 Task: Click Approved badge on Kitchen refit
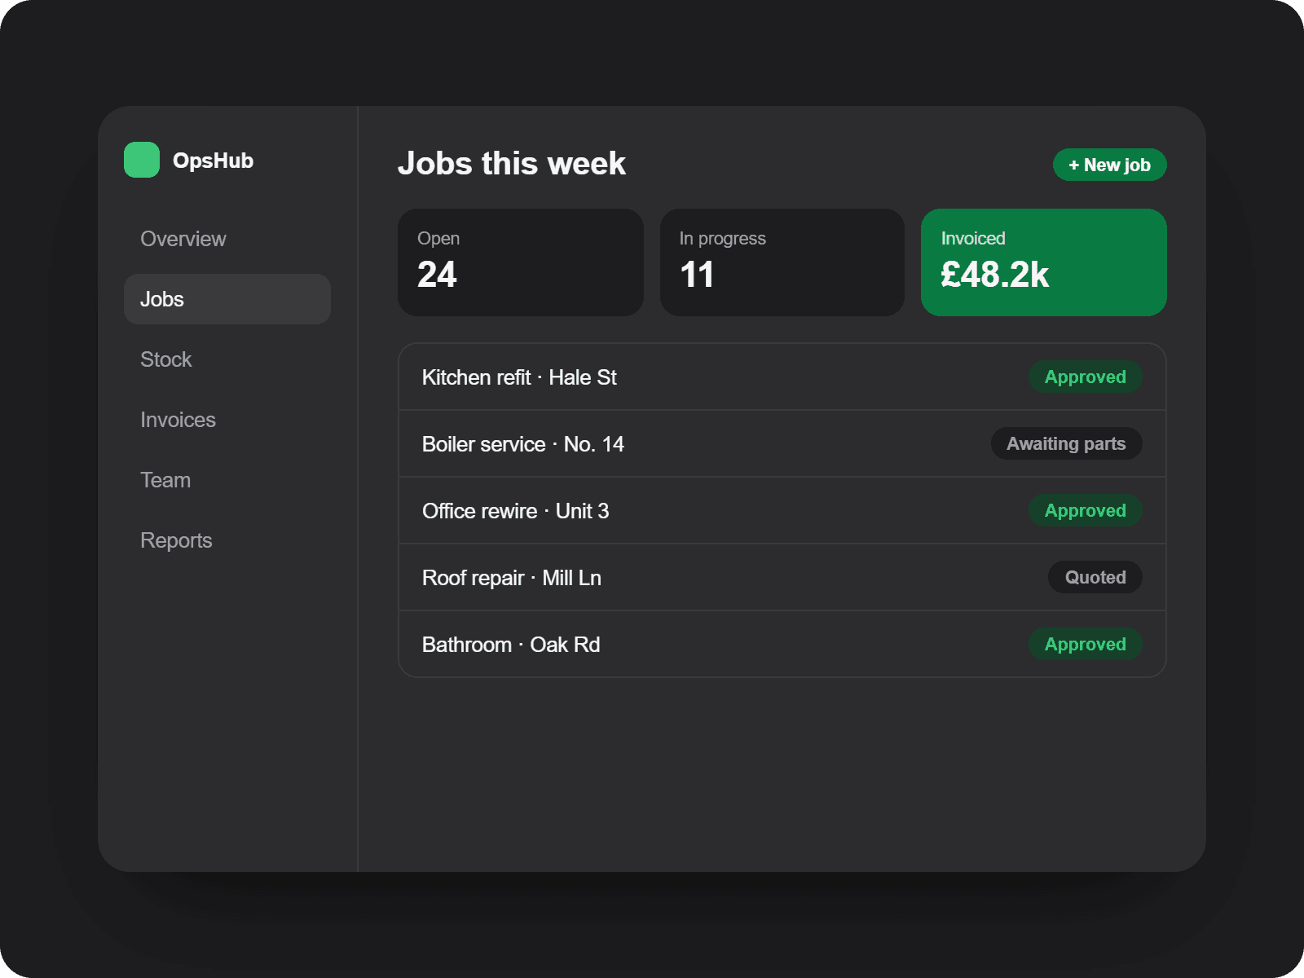click(x=1086, y=377)
